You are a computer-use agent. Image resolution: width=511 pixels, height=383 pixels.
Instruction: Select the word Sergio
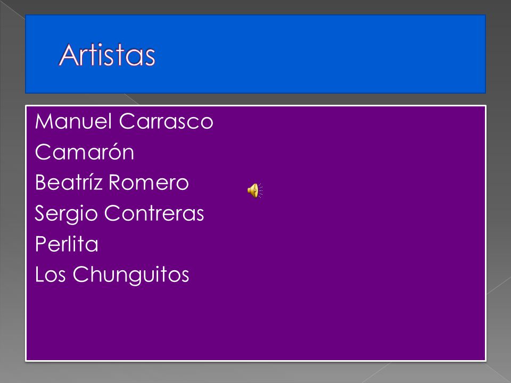click(x=66, y=214)
